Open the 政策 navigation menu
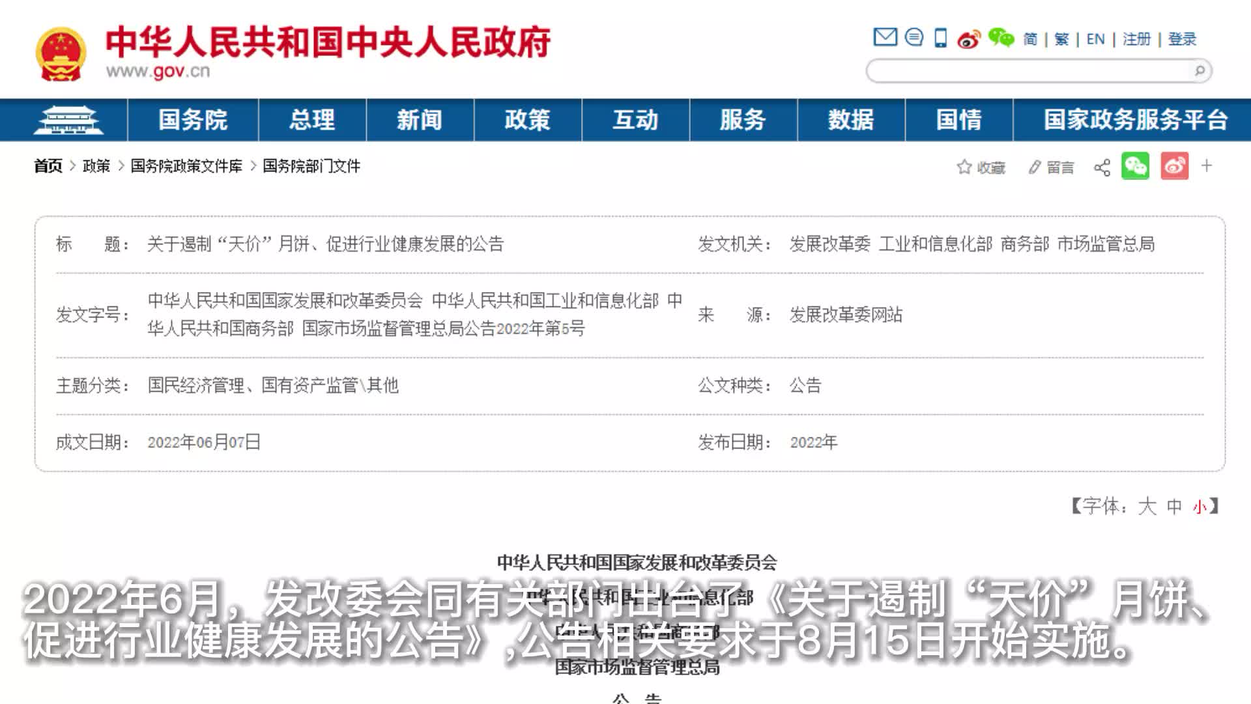 (x=527, y=120)
